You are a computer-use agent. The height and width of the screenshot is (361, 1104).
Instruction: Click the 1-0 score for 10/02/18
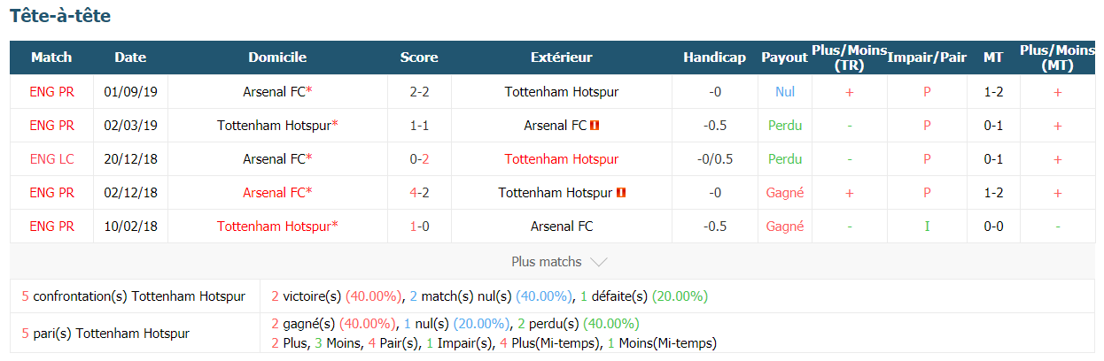click(x=419, y=227)
